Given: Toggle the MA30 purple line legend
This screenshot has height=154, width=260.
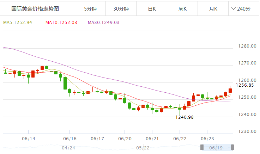Looking at the screenshot, I should (103, 23).
